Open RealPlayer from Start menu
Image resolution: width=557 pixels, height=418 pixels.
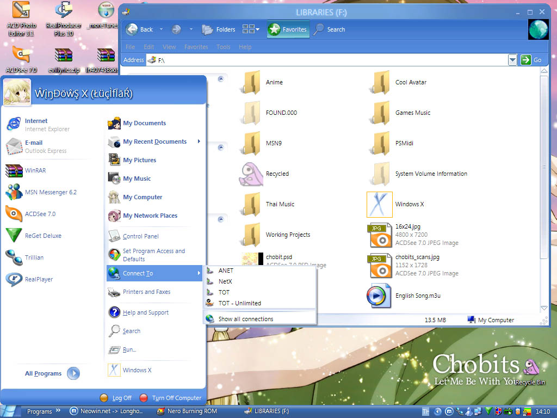coord(39,279)
